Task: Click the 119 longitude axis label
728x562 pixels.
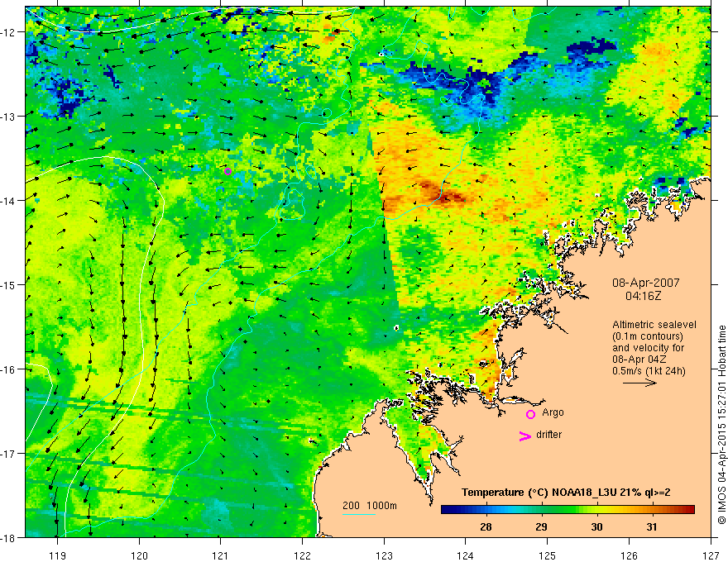Action: click(57, 555)
